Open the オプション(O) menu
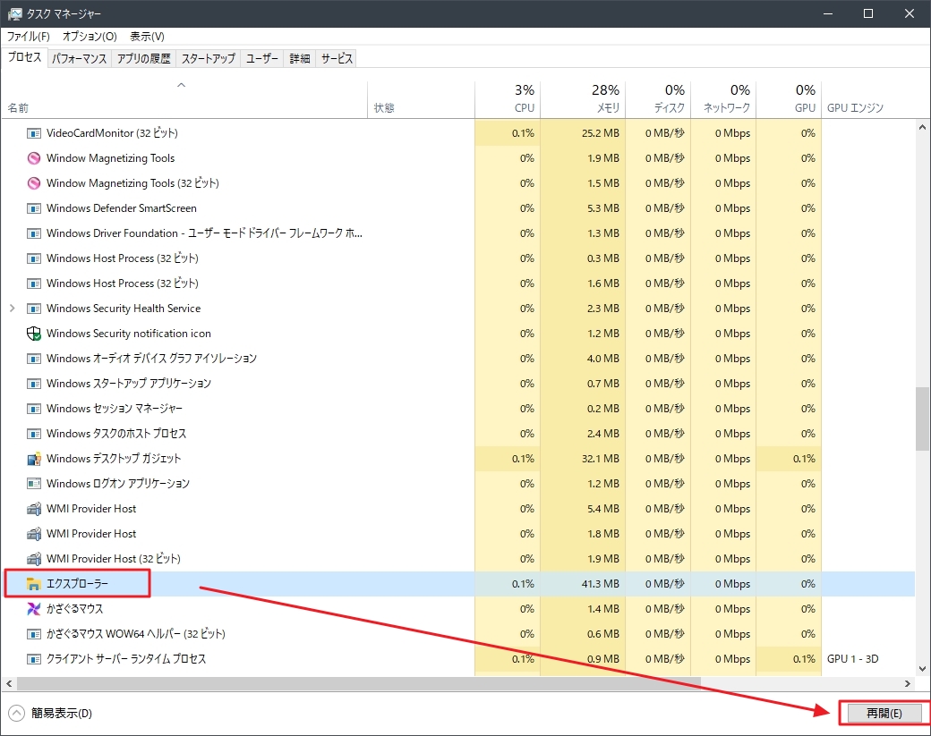 coord(90,36)
